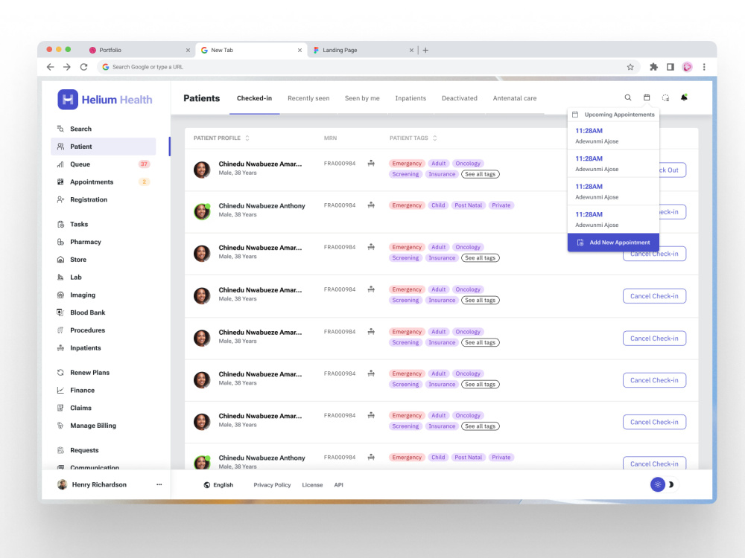Click the Pharmacy sidebar icon

[x=60, y=242]
